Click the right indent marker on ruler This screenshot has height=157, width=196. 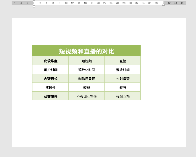tap(164, 5)
